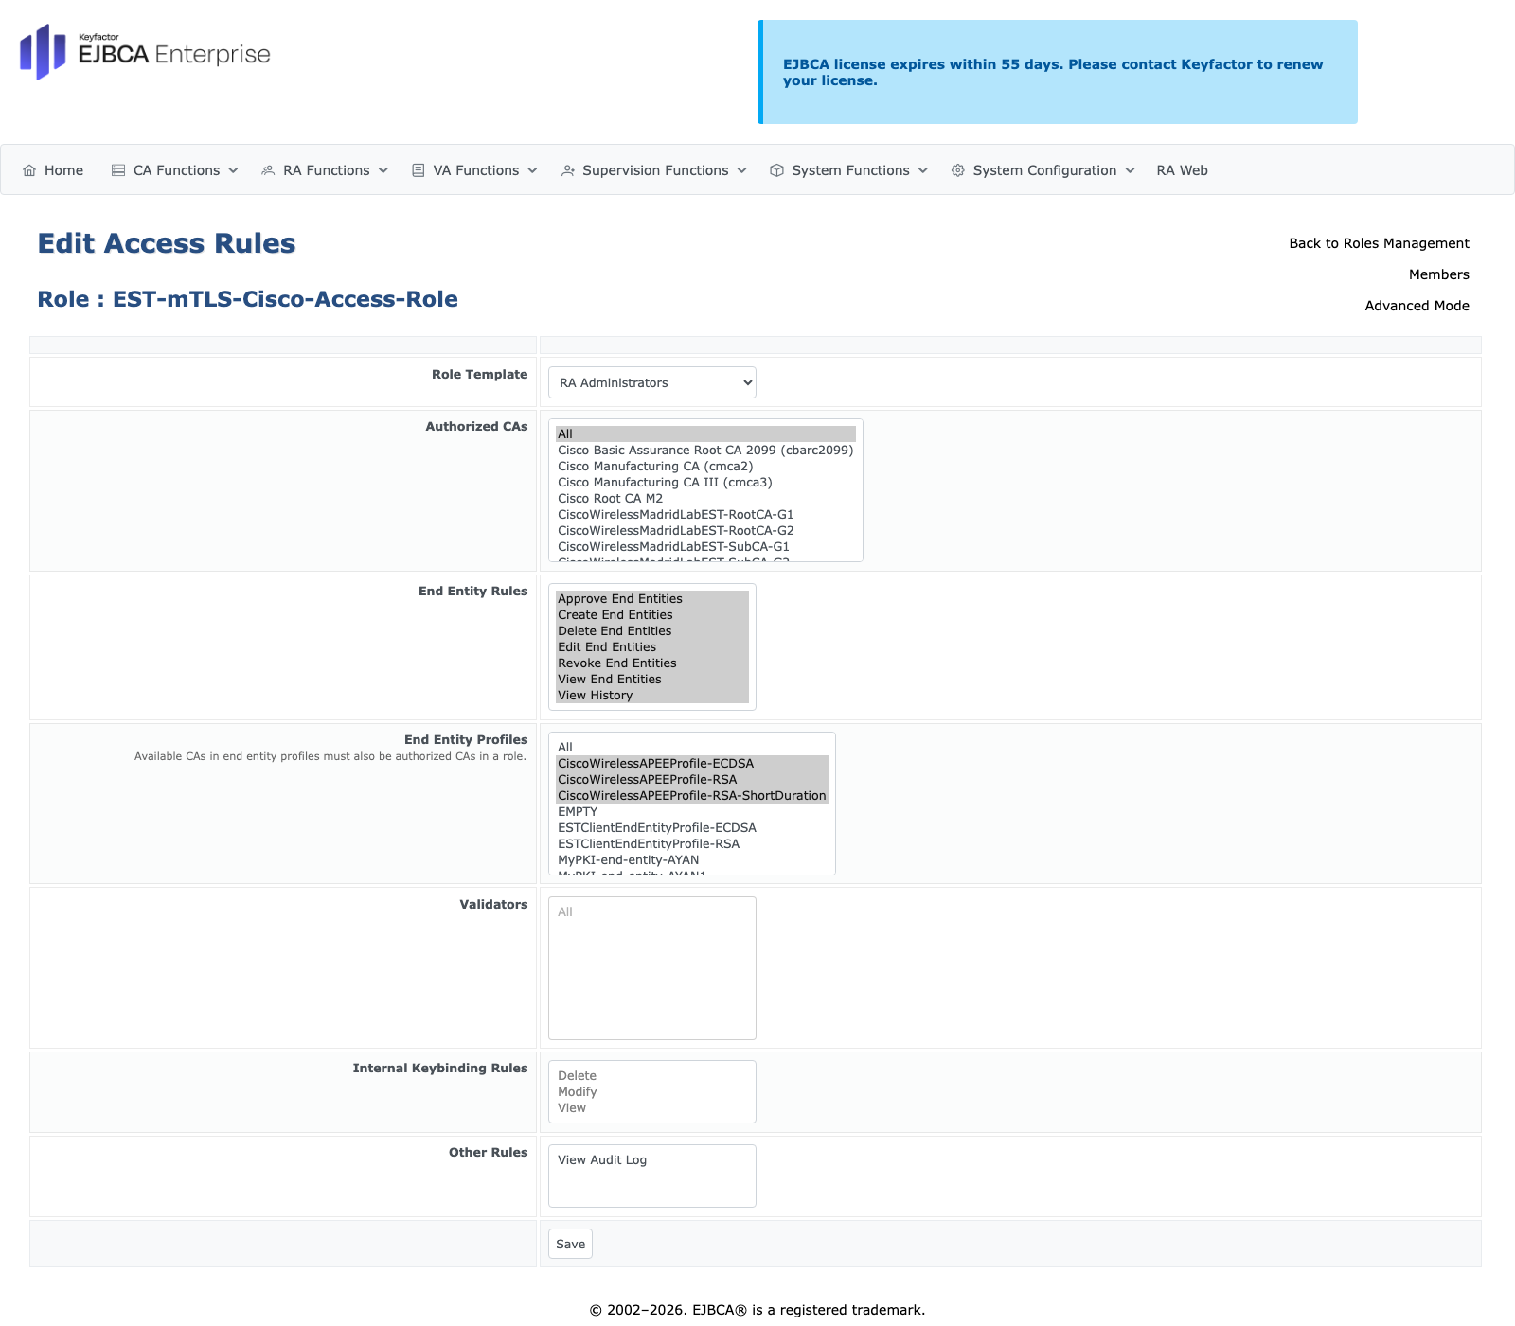Open the VA Functions menu
1515x1326 pixels.
tap(474, 170)
